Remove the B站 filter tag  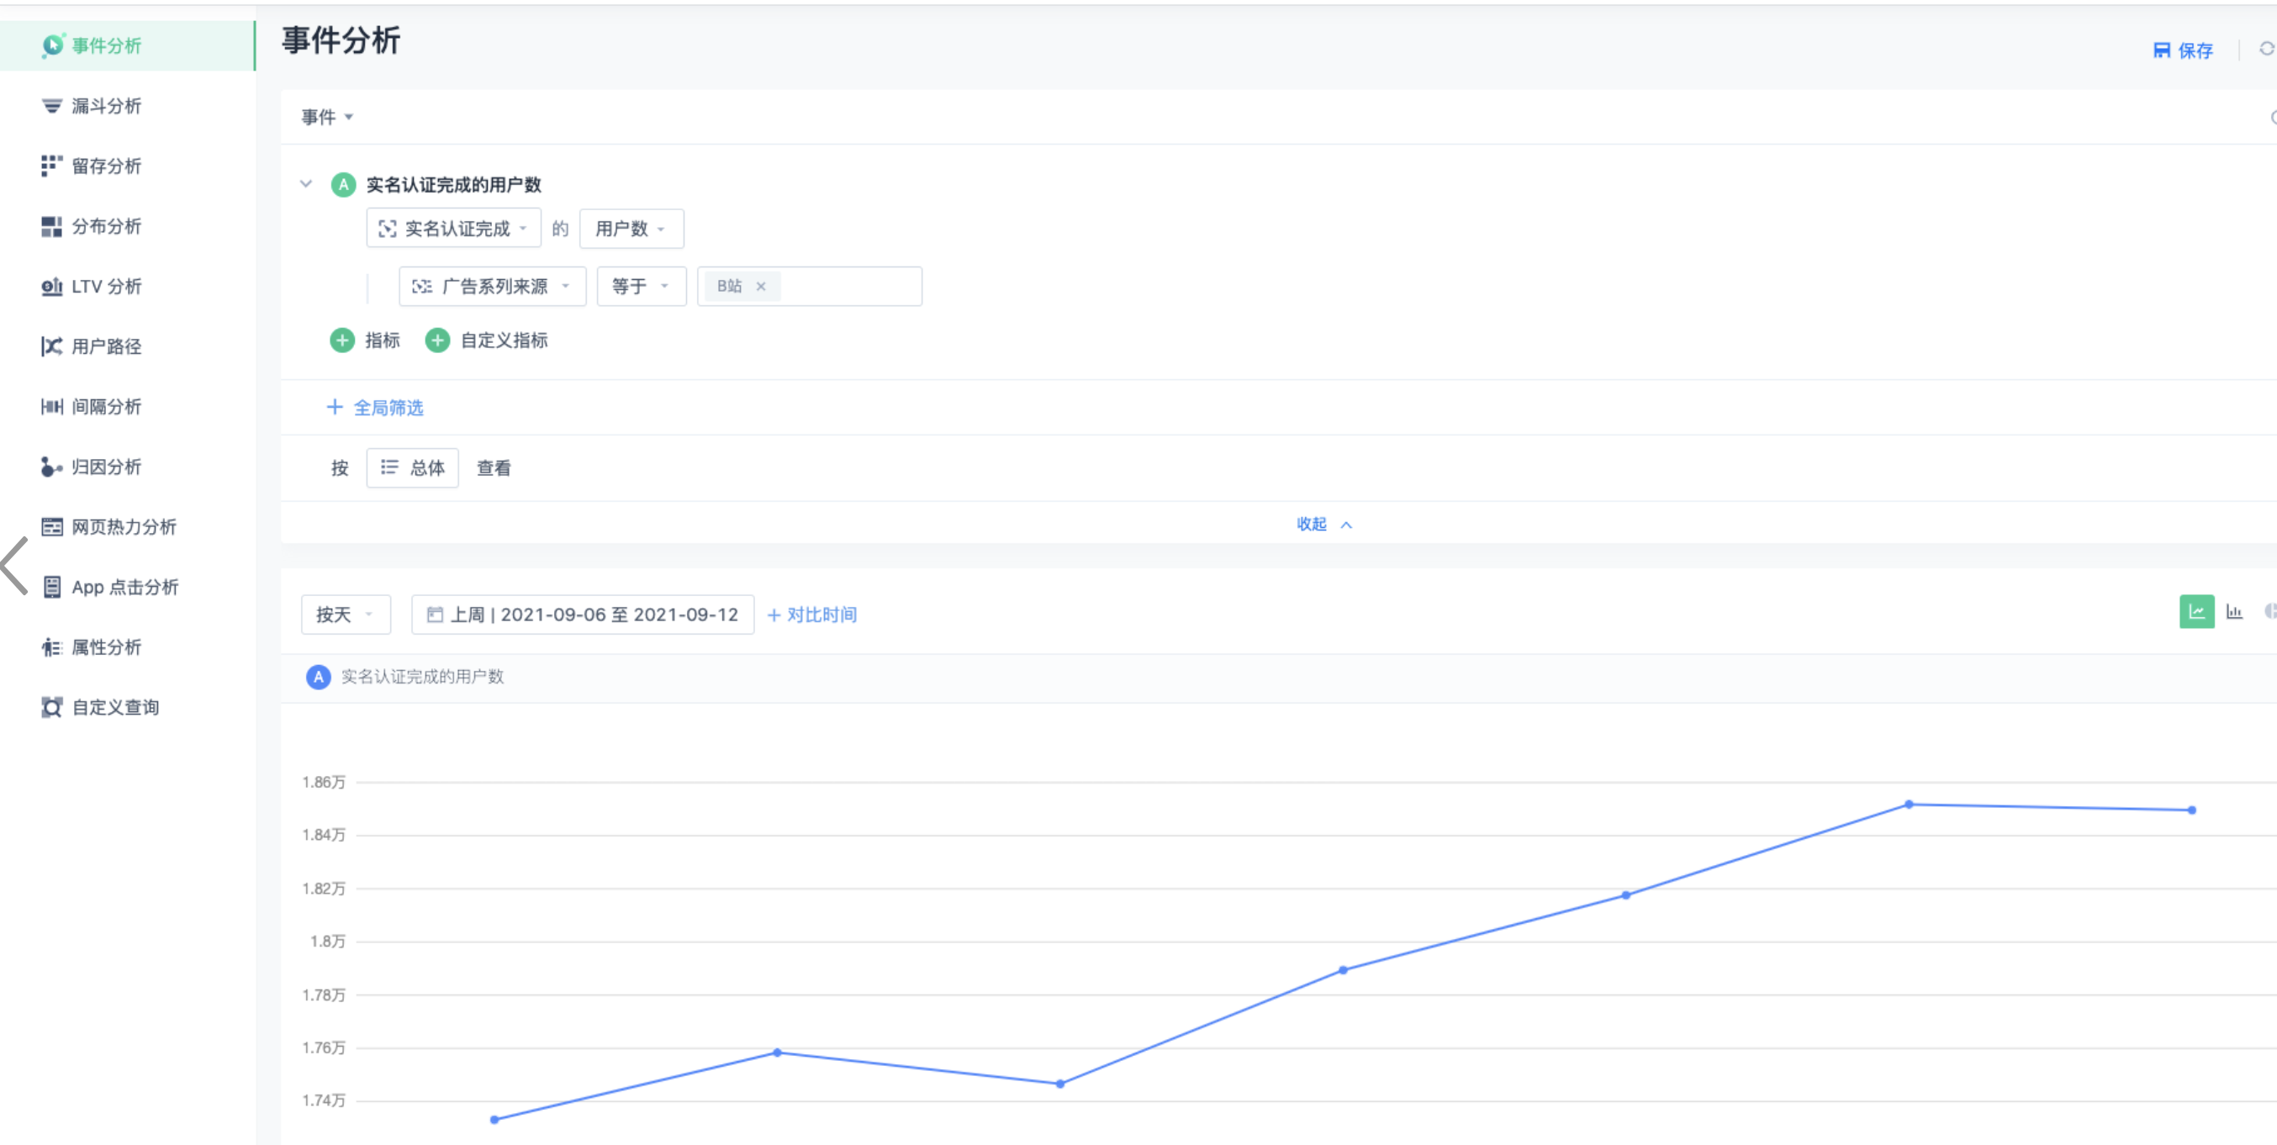(x=760, y=286)
